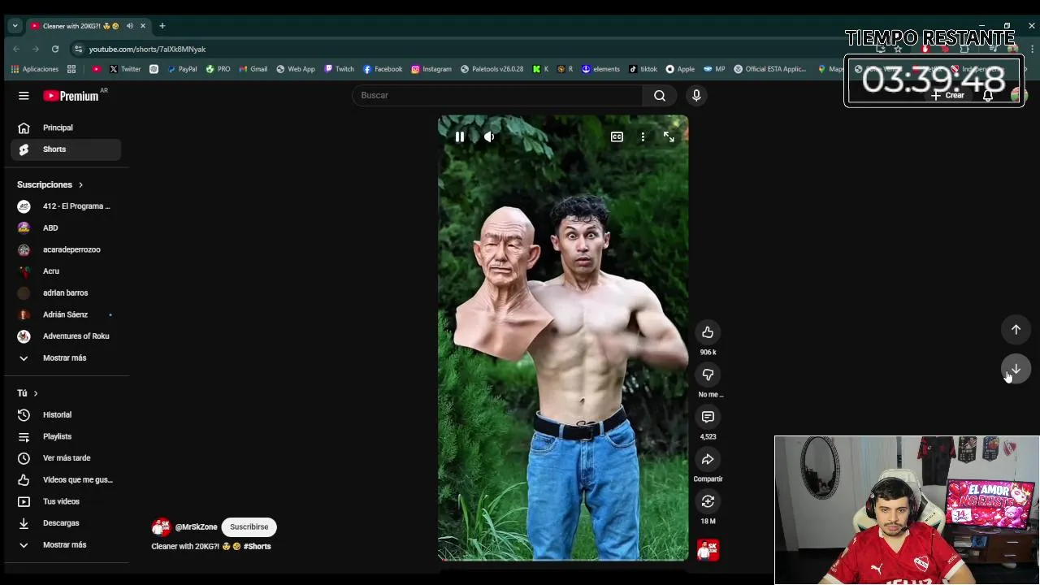Open the Twitch bookmark
Image resolution: width=1040 pixels, height=585 pixels.
point(340,69)
